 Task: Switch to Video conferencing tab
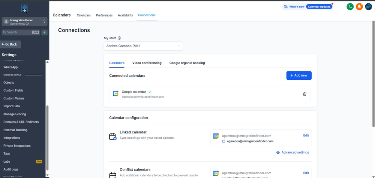pos(147,63)
